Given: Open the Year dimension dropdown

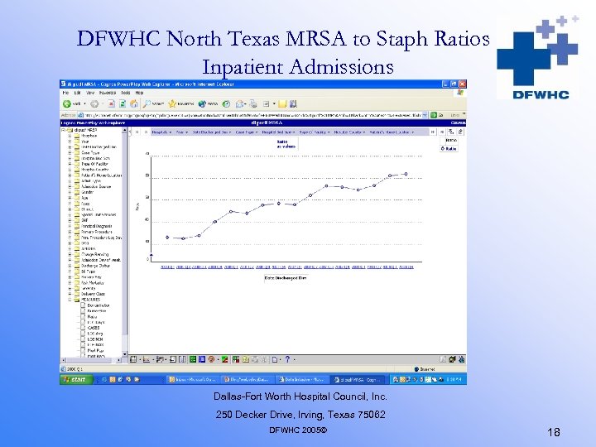Looking at the screenshot, I should tap(181, 132).
